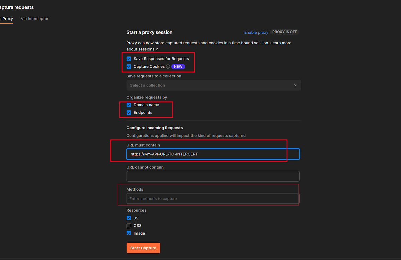
Task: Click the URL cannot contain input field
Action: click(x=213, y=176)
